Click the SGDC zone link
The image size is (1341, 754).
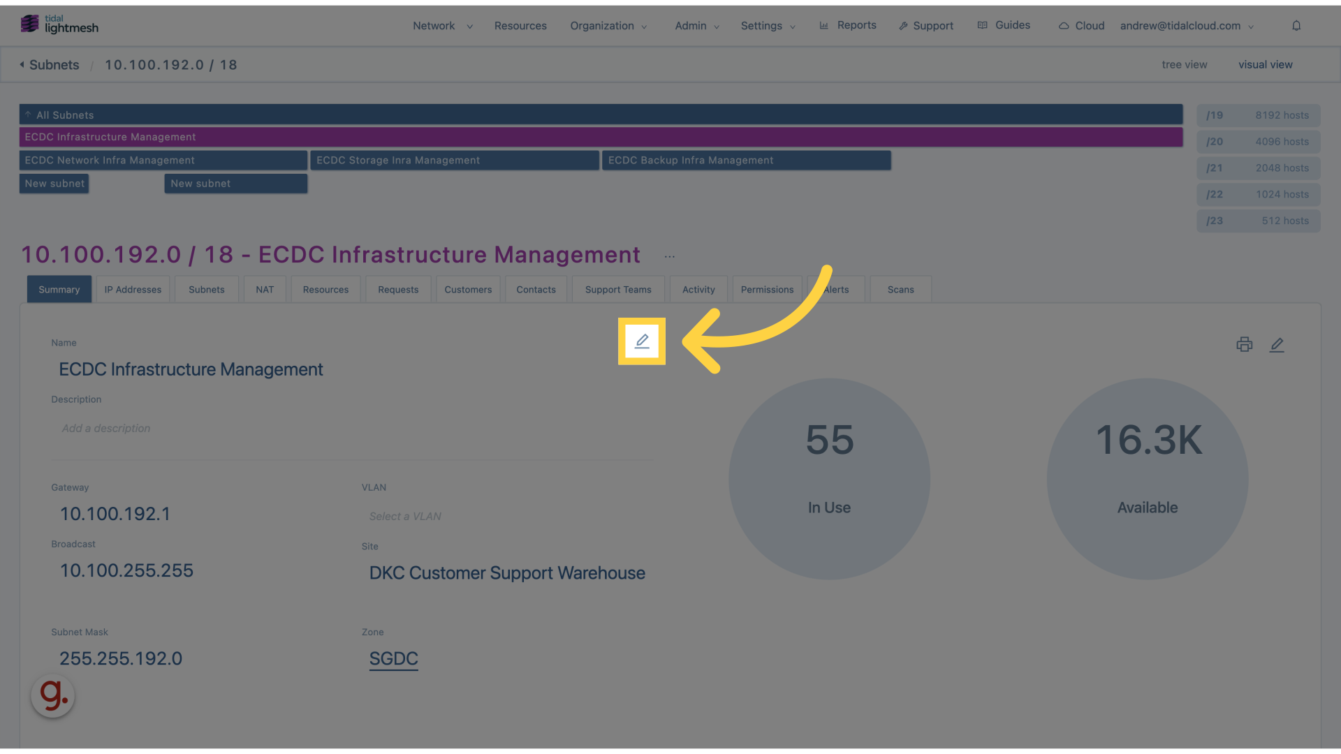click(393, 658)
